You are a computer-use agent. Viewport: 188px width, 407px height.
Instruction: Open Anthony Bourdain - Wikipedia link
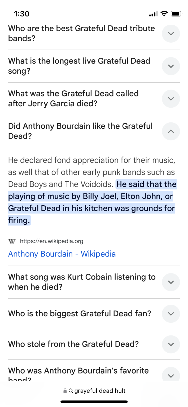[x=62, y=254]
